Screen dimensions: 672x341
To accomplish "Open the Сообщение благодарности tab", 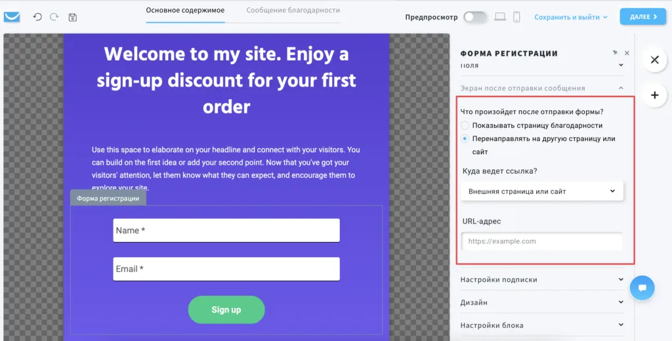I will click(x=293, y=10).
